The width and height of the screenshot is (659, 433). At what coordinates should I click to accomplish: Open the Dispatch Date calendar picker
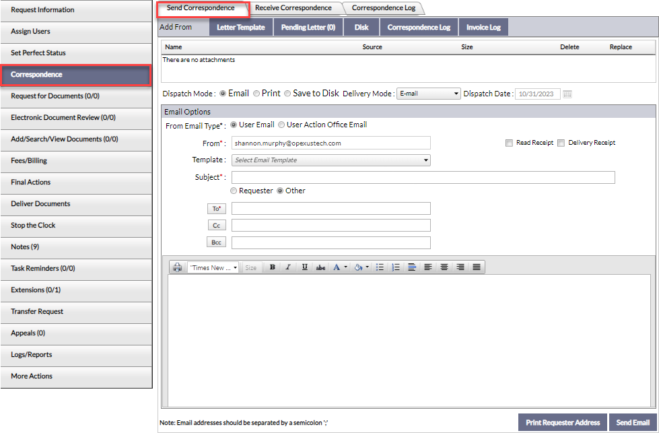coord(567,94)
